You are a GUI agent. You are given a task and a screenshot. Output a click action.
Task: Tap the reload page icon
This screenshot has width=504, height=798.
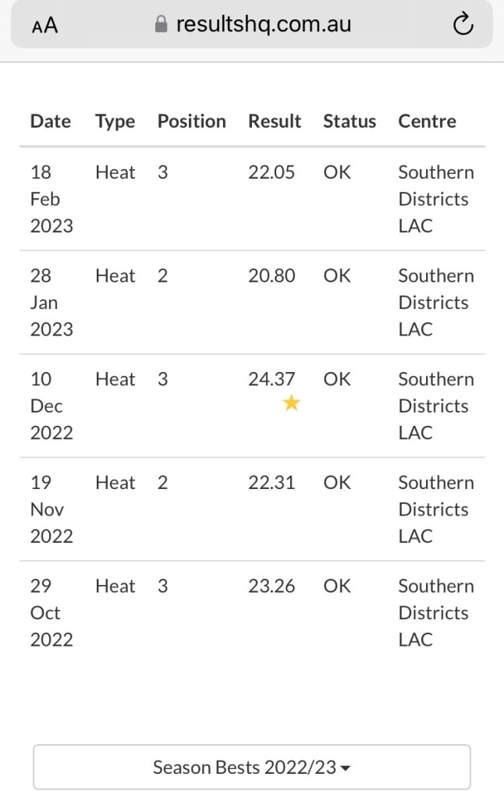click(x=463, y=25)
